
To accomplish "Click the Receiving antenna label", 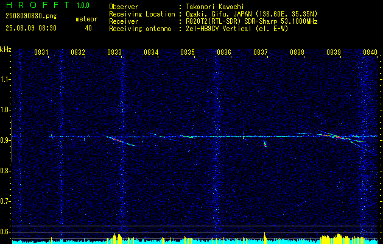I will pos(140,29).
